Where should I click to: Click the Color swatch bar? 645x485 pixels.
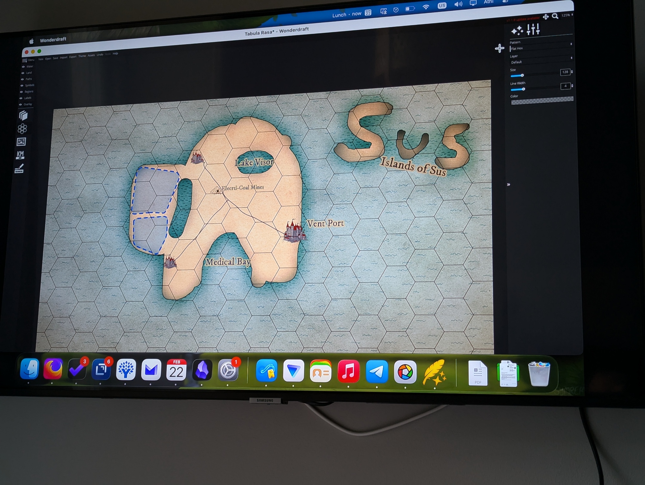coord(542,101)
